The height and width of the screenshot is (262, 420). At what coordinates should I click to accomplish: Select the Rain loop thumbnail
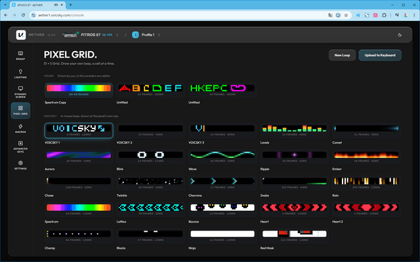(366, 183)
